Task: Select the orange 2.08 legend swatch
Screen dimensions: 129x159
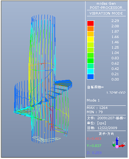Action: tap(90, 29)
